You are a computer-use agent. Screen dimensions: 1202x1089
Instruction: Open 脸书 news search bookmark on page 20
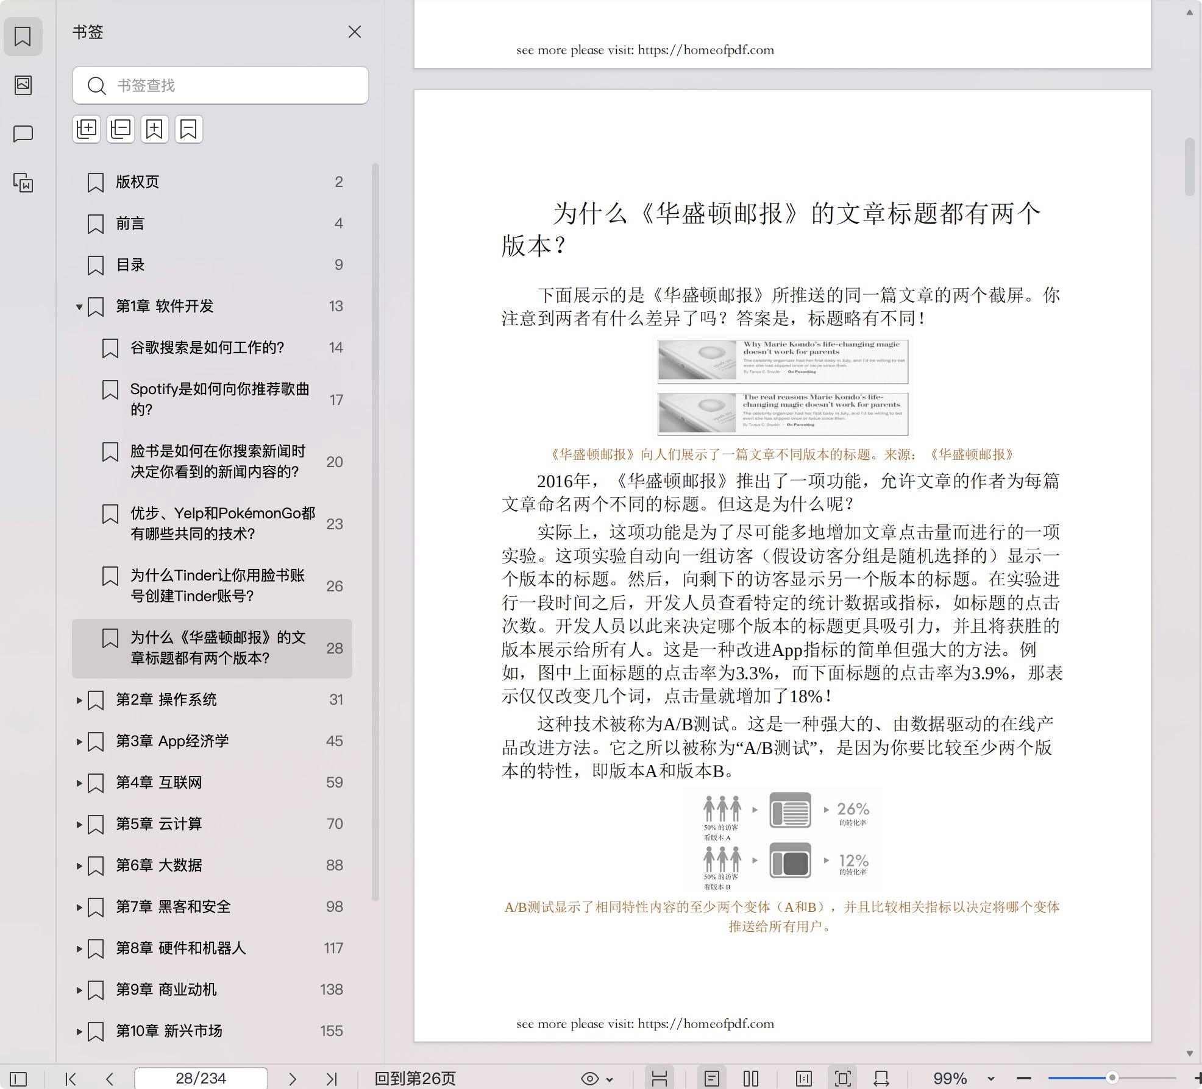[x=212, y=461]
